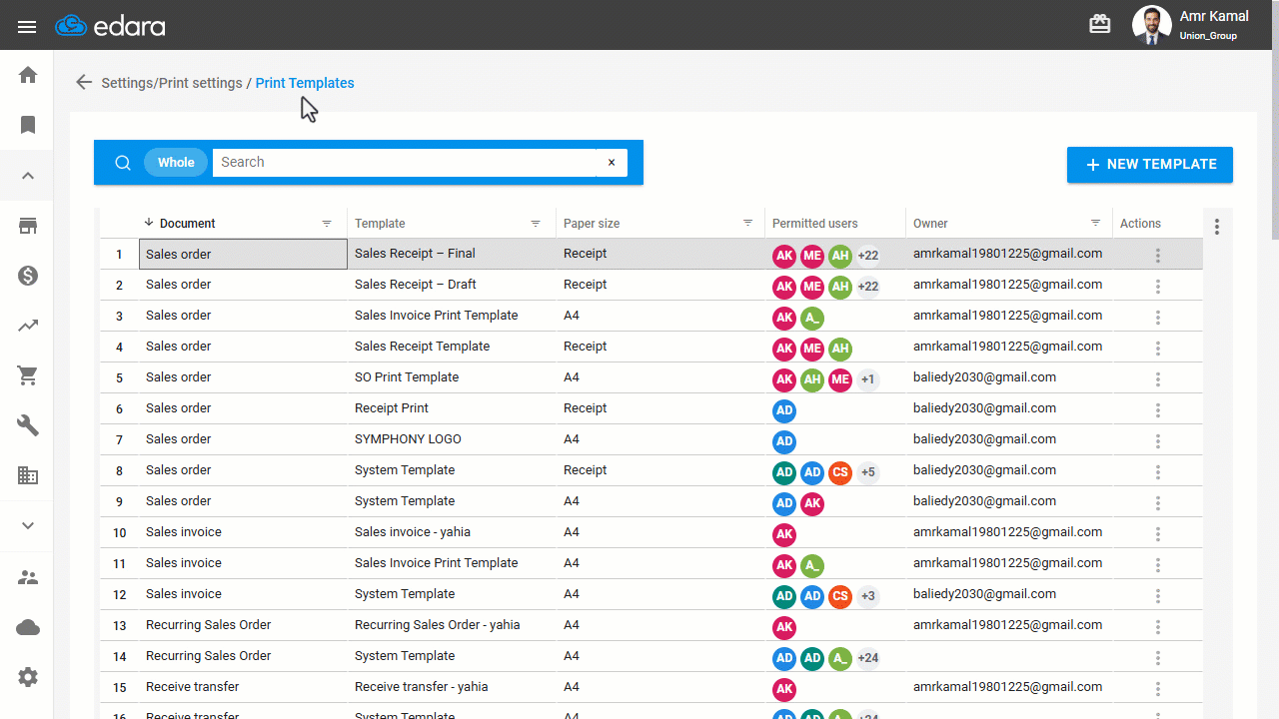Expand sidebar section with down chevron

coord(28,526)
